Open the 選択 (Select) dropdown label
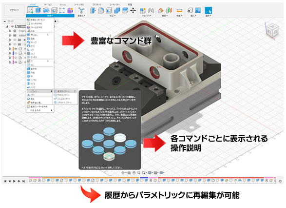286x208 pixels. pyautogui.click(x=209, y=16)
